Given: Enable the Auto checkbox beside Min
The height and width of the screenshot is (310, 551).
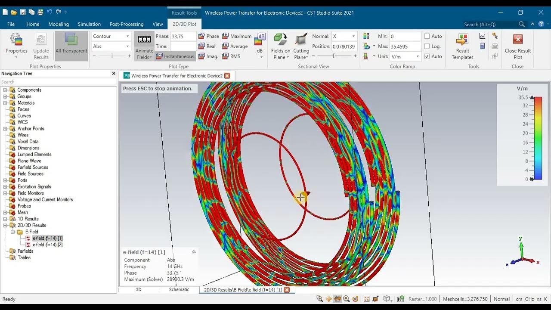Looking at the screenshot, I should click(x=427, y=36).
